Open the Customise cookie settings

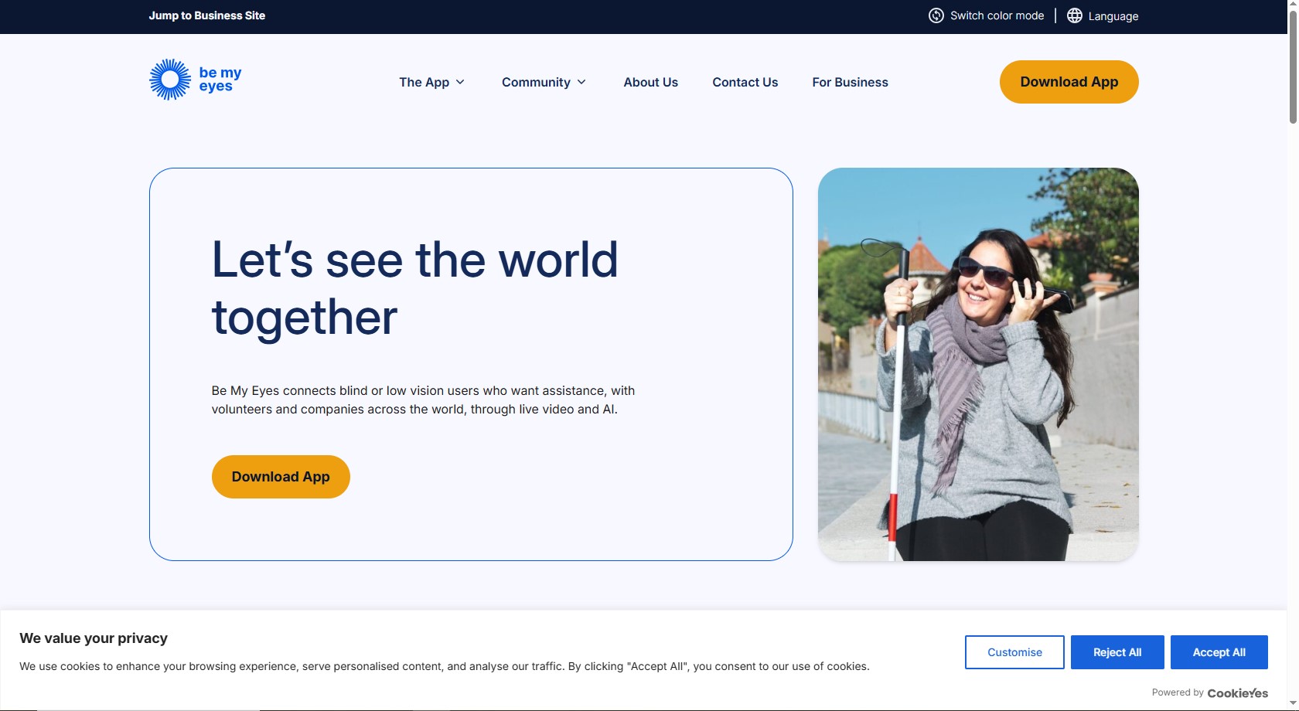coord(1014,652)
